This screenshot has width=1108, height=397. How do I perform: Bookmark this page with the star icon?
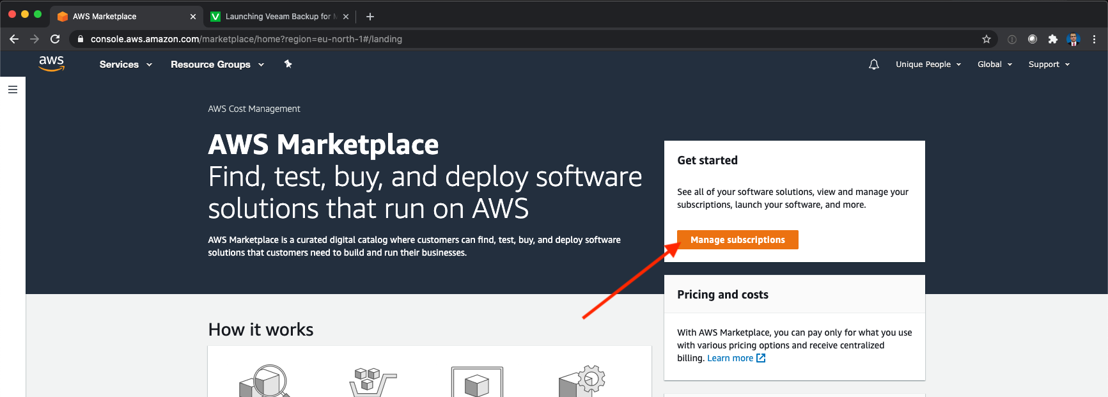[987, 39]
